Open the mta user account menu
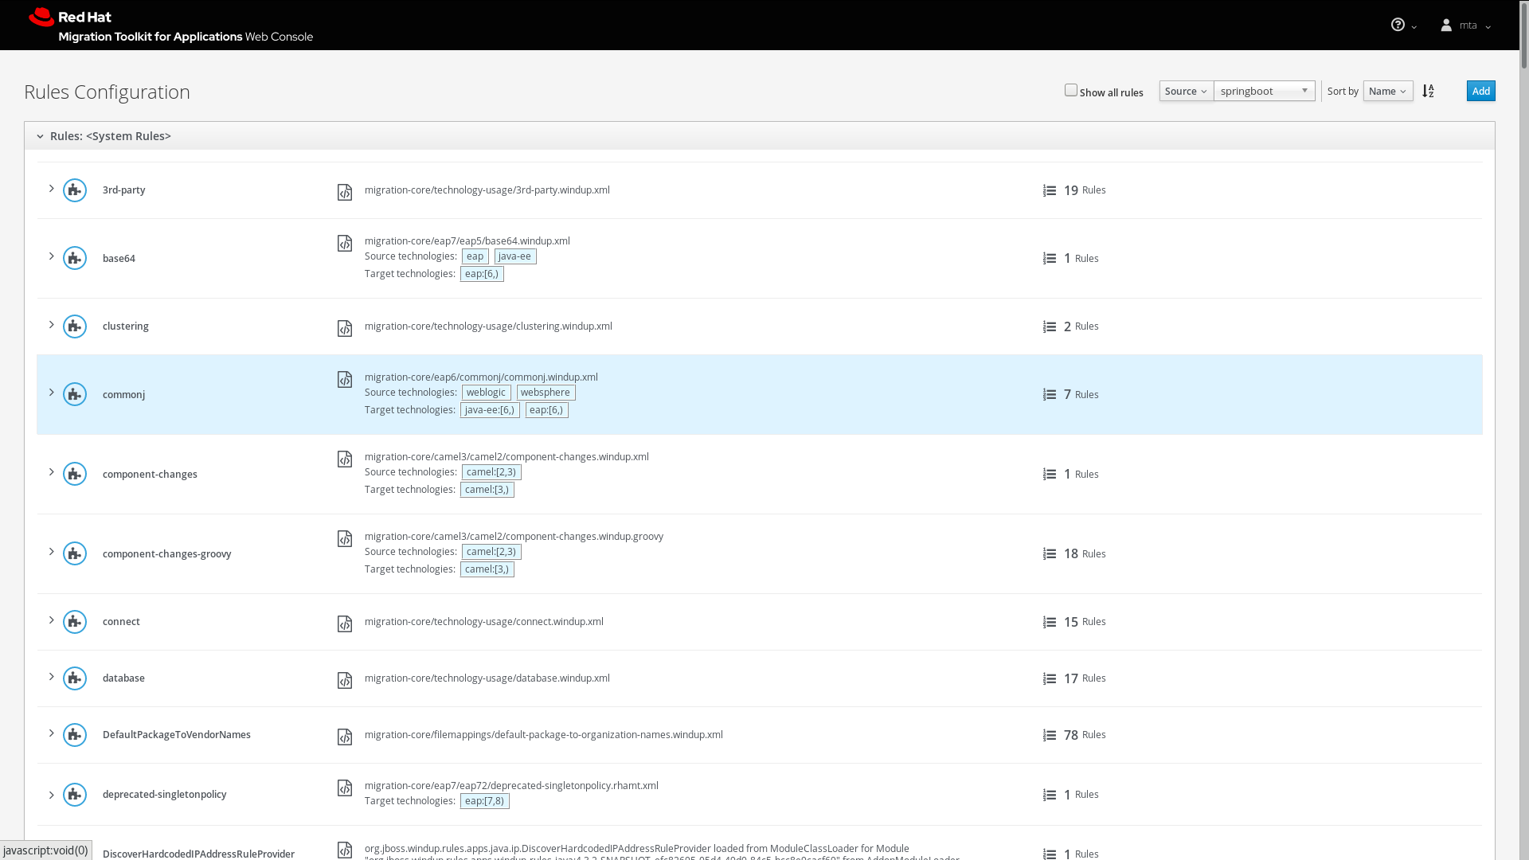The image size is (1529, 860). 1466,25
